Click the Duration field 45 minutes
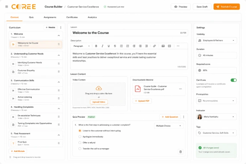The width and height of the screenshot is (246, 164). [x=216, y=55]
